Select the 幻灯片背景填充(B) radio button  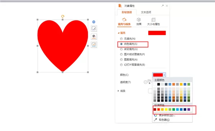121,65
